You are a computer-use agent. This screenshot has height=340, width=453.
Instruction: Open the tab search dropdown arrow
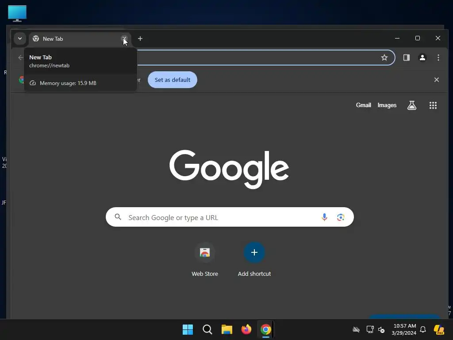19,39
